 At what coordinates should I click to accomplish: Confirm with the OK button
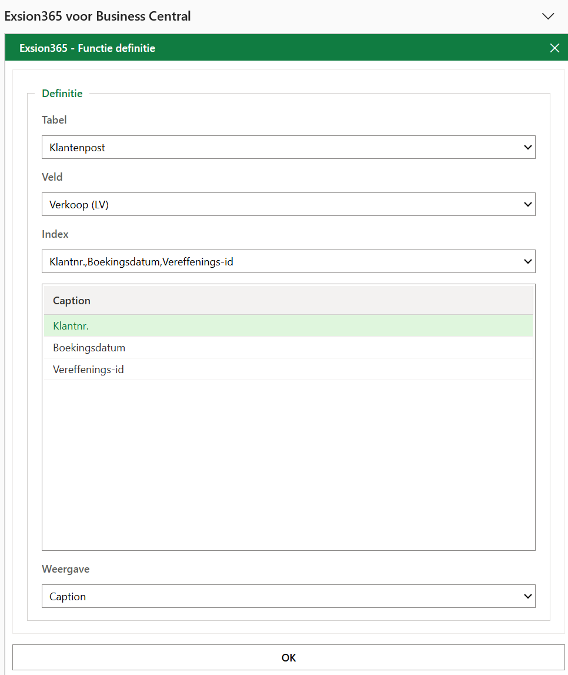tap(289, 657)
